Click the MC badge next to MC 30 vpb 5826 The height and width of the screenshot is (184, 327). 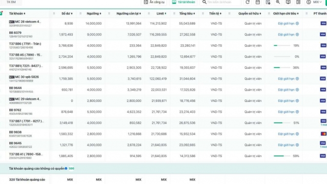click(x=12, y=77)
